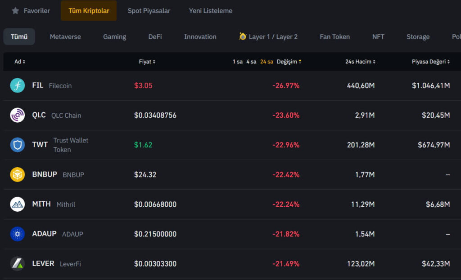Image resolution: width=461 pixels, height=280 pixels.
Task: Click the flame icon beside Layer 1 / Layer 2
Action: tap(243, 36)
